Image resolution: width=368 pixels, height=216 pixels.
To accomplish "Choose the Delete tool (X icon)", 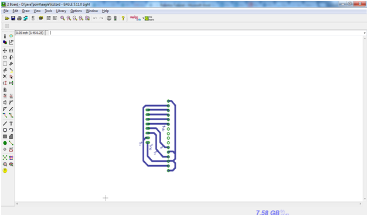I will click(x=5, y=76).
